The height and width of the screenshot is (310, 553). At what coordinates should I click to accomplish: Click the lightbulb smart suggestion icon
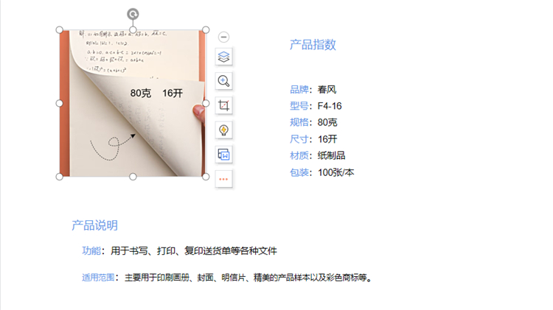[224, 130]
